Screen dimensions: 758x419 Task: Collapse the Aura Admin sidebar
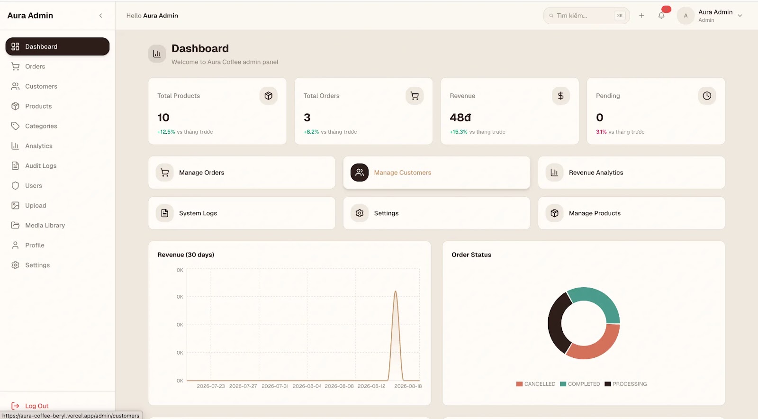[100, 16]
